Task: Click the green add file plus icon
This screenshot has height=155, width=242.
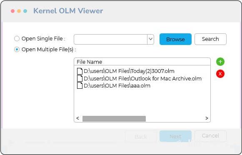Action: click(x=220, y=62)
